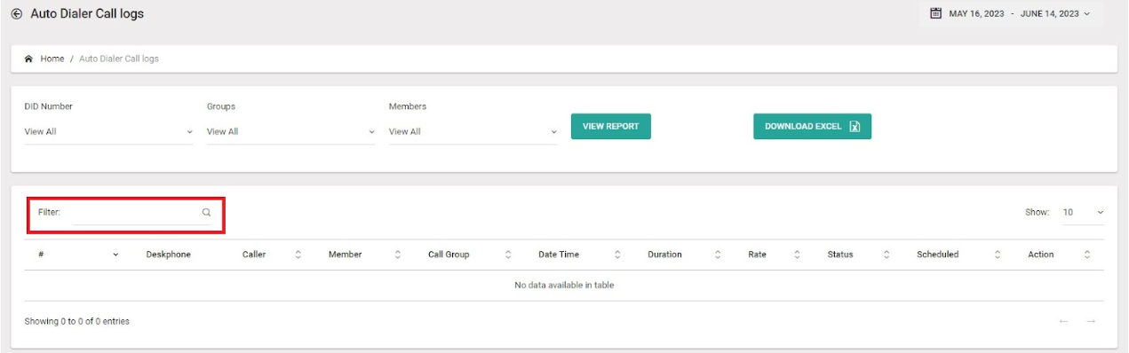Open the date range picker

coord(1011,13)
